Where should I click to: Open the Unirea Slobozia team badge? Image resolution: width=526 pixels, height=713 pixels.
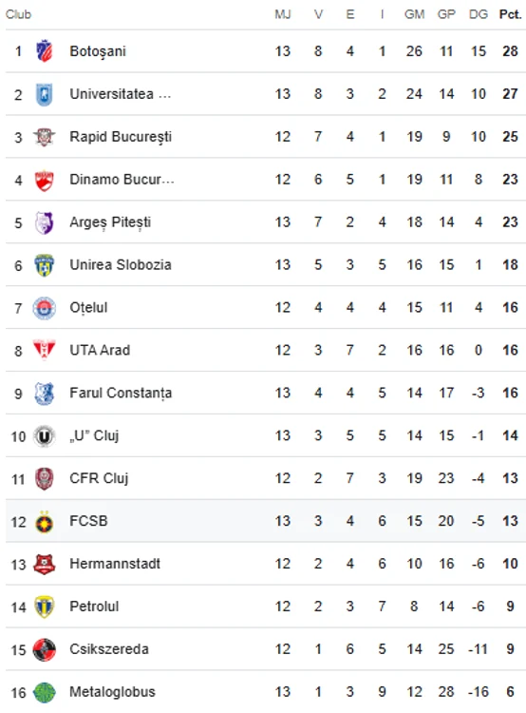44,265
